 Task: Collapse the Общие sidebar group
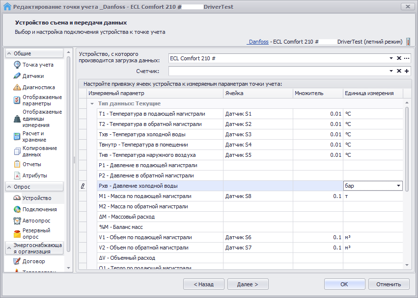(9, 53)
